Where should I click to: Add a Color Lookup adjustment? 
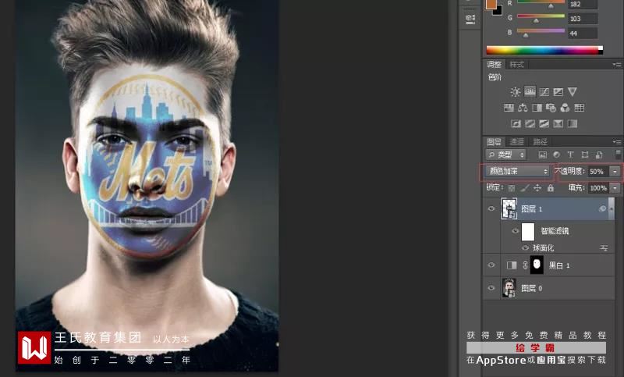tap(580, 108)
